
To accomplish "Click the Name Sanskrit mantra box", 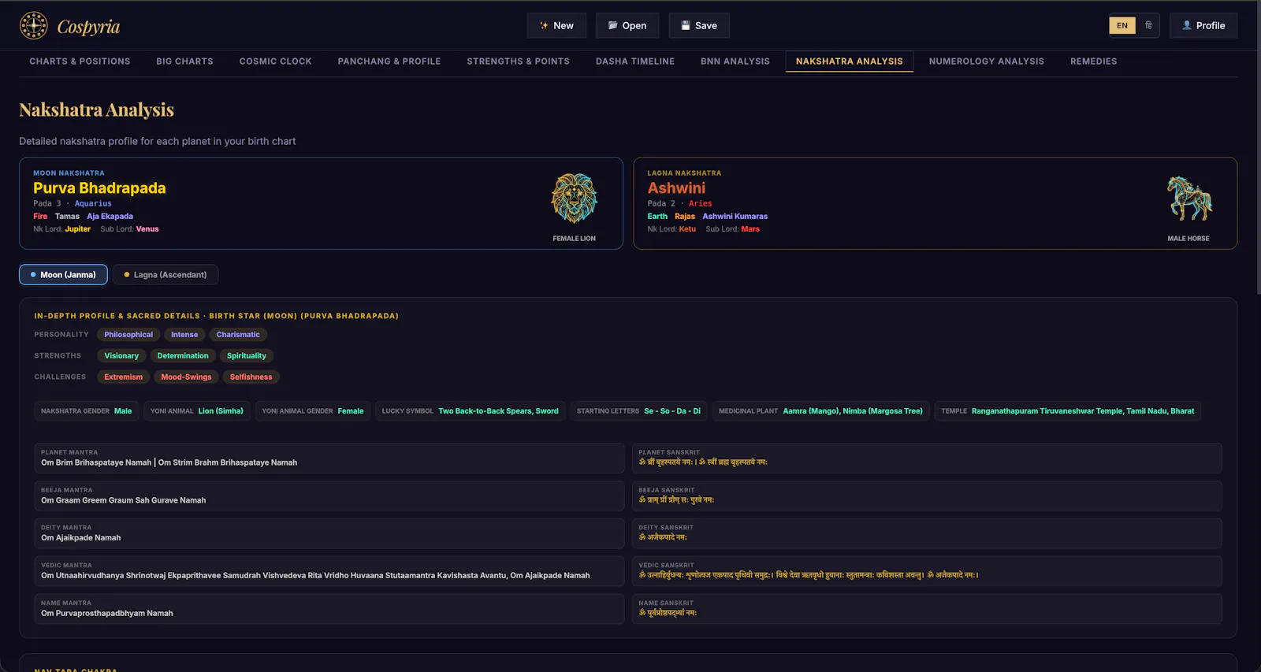I will (x=927, y=609).
